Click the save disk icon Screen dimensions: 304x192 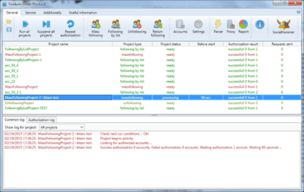click(9, 30)
